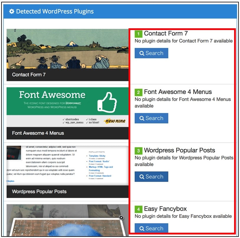Click the green number 2 badge
The image size is (240, 238).
tap(139, 92)
